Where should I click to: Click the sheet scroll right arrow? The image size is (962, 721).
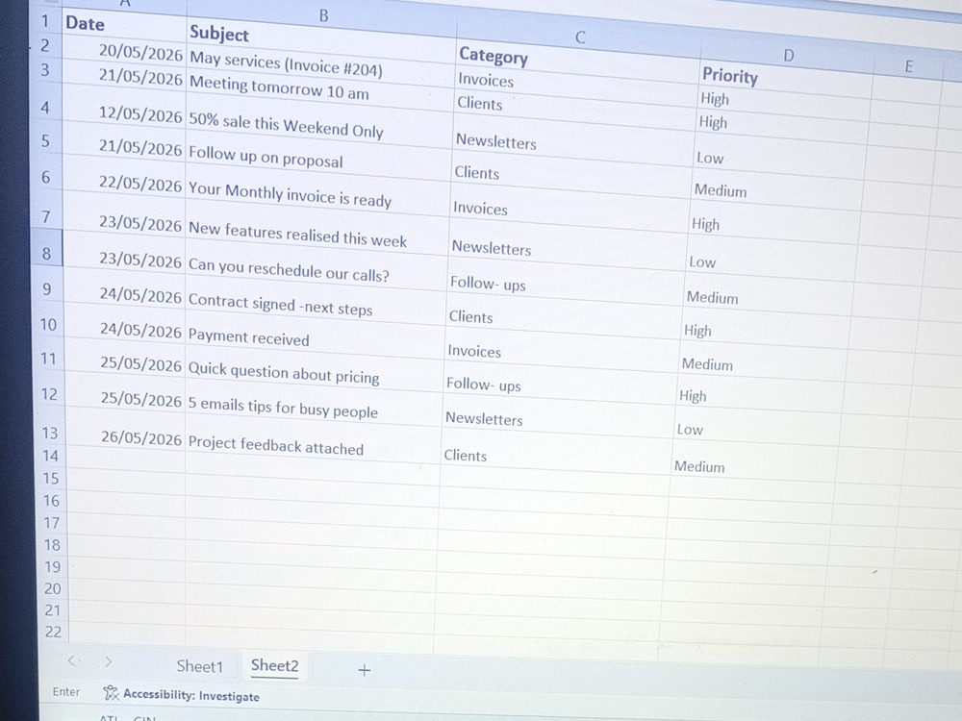[109, 661]
